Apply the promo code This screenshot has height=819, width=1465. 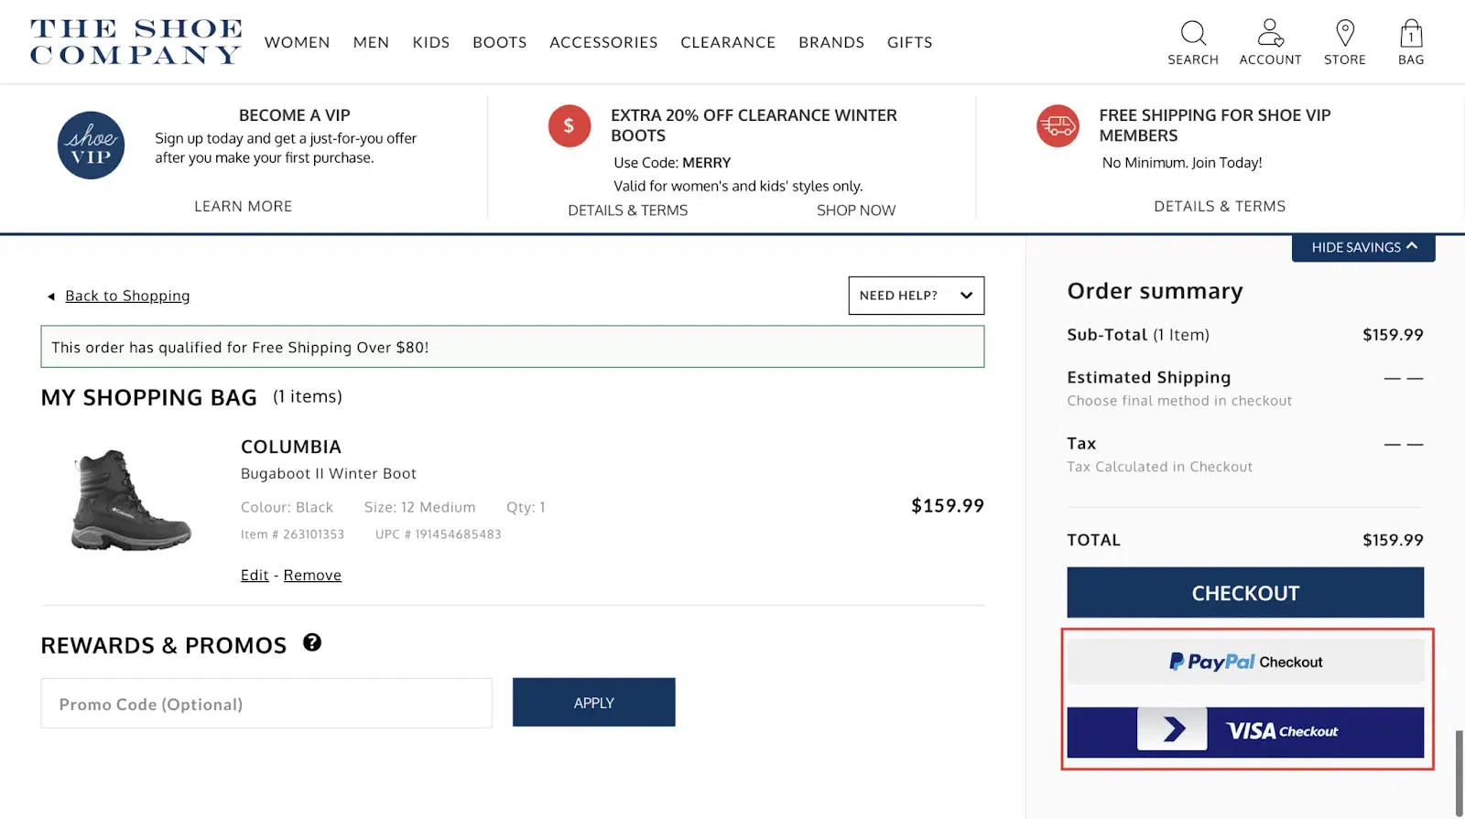tap(594, 703)
